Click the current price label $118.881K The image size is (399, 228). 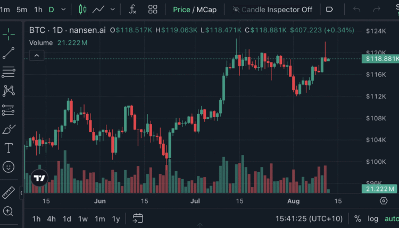pos(381,59)
